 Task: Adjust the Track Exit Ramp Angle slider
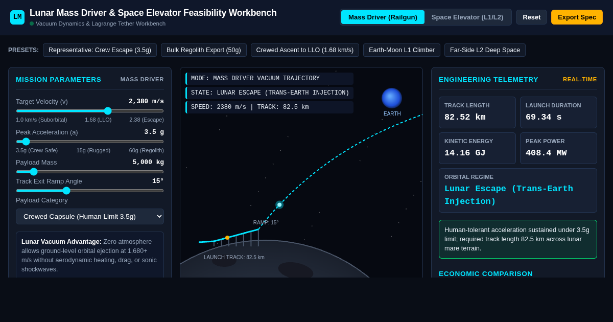(90, 191)
